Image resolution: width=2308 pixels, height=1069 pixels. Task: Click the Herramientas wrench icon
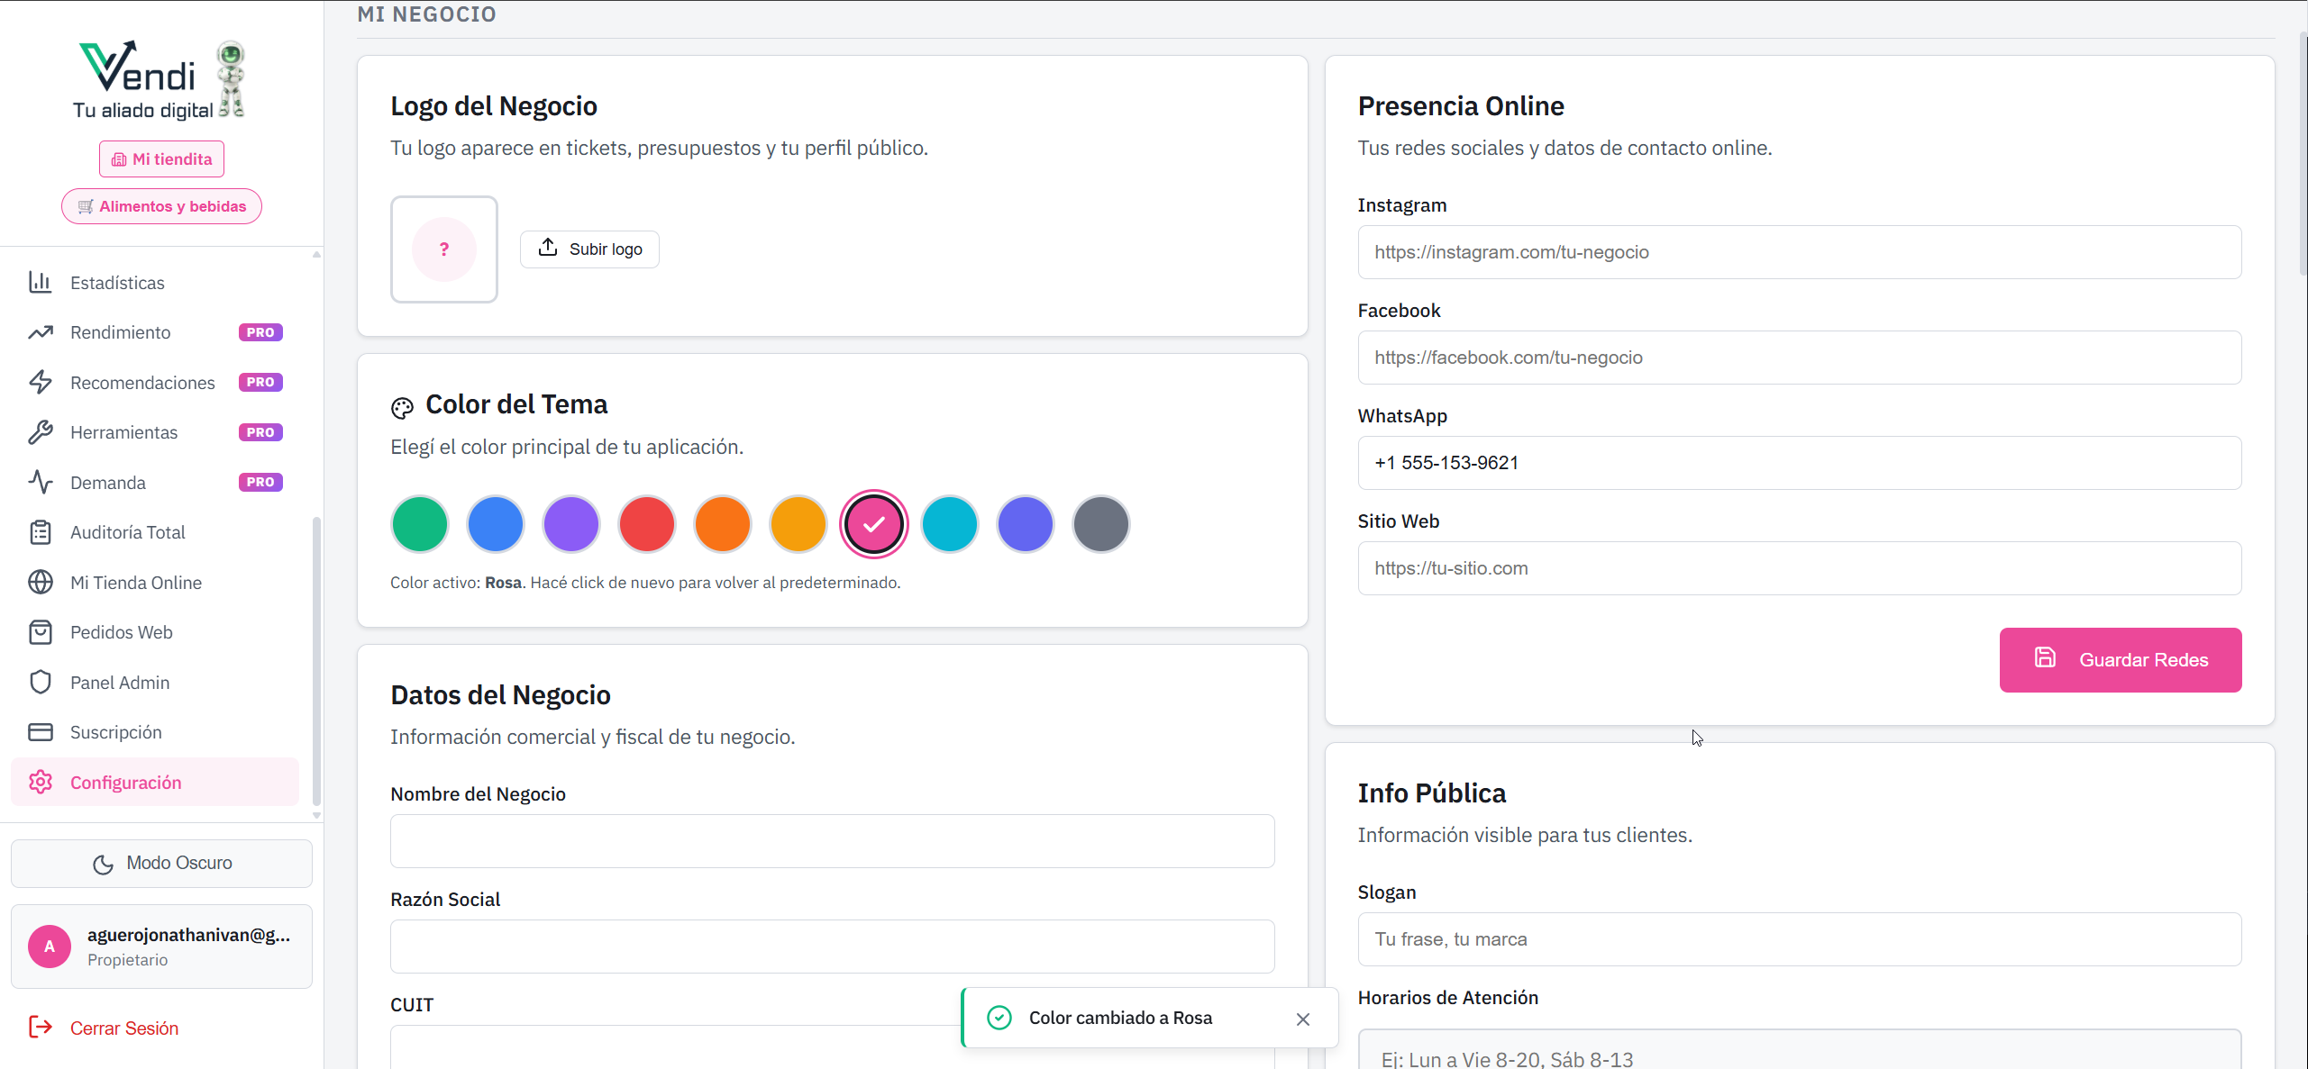click(40, 432)
